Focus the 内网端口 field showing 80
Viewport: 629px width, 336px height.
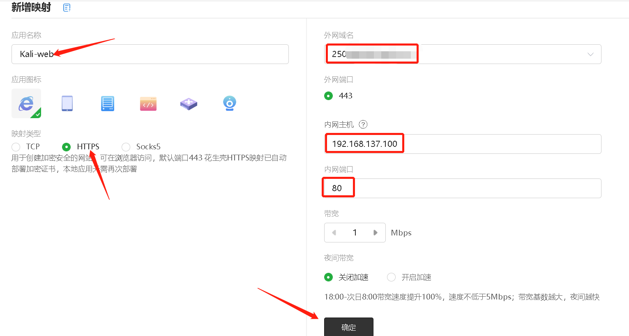tap(463, 188)
